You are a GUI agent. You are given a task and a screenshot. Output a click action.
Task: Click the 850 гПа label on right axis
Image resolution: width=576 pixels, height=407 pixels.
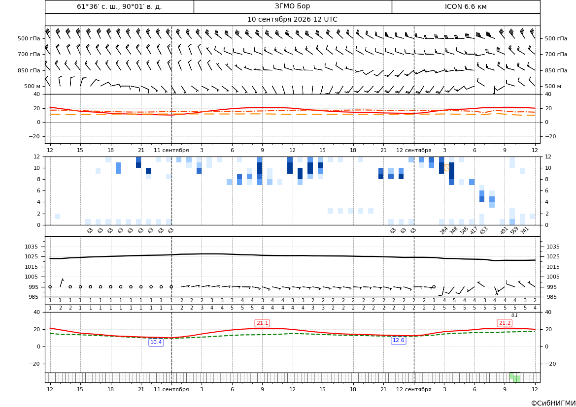tap(556, 70)
